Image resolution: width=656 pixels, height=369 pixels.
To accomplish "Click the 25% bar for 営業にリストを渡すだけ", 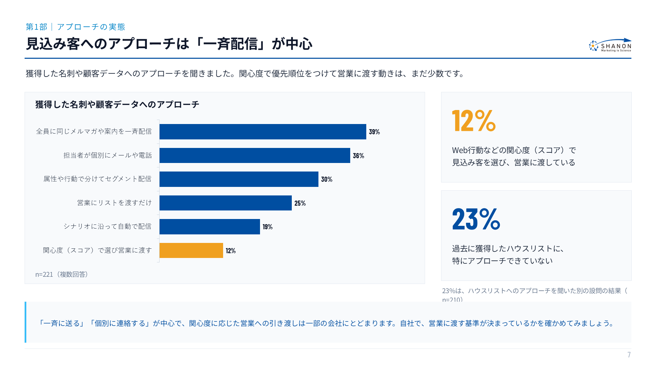I will point(225,203).
